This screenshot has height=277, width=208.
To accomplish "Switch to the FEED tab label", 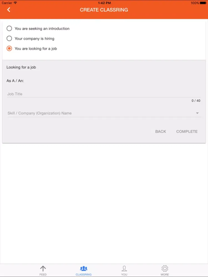I will [x=43, y=275].
